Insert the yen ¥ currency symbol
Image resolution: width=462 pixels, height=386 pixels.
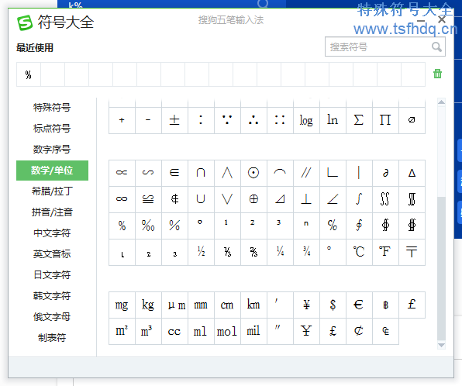coord(306,305)
